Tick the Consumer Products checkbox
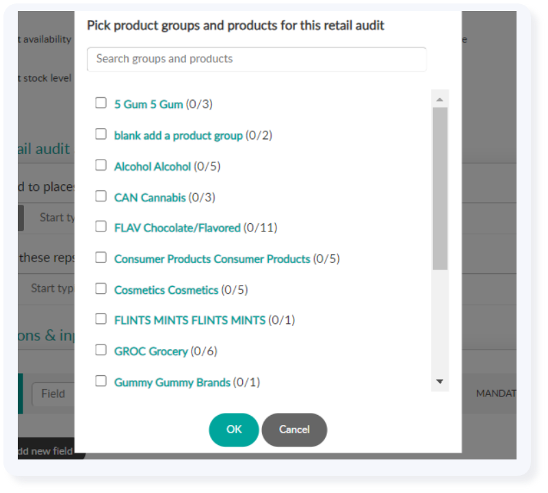This screenshot has height=493, width=548. click(101, 257)
